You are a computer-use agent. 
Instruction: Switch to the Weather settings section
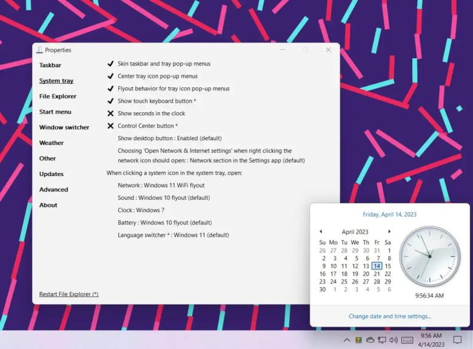pos(52,143)
